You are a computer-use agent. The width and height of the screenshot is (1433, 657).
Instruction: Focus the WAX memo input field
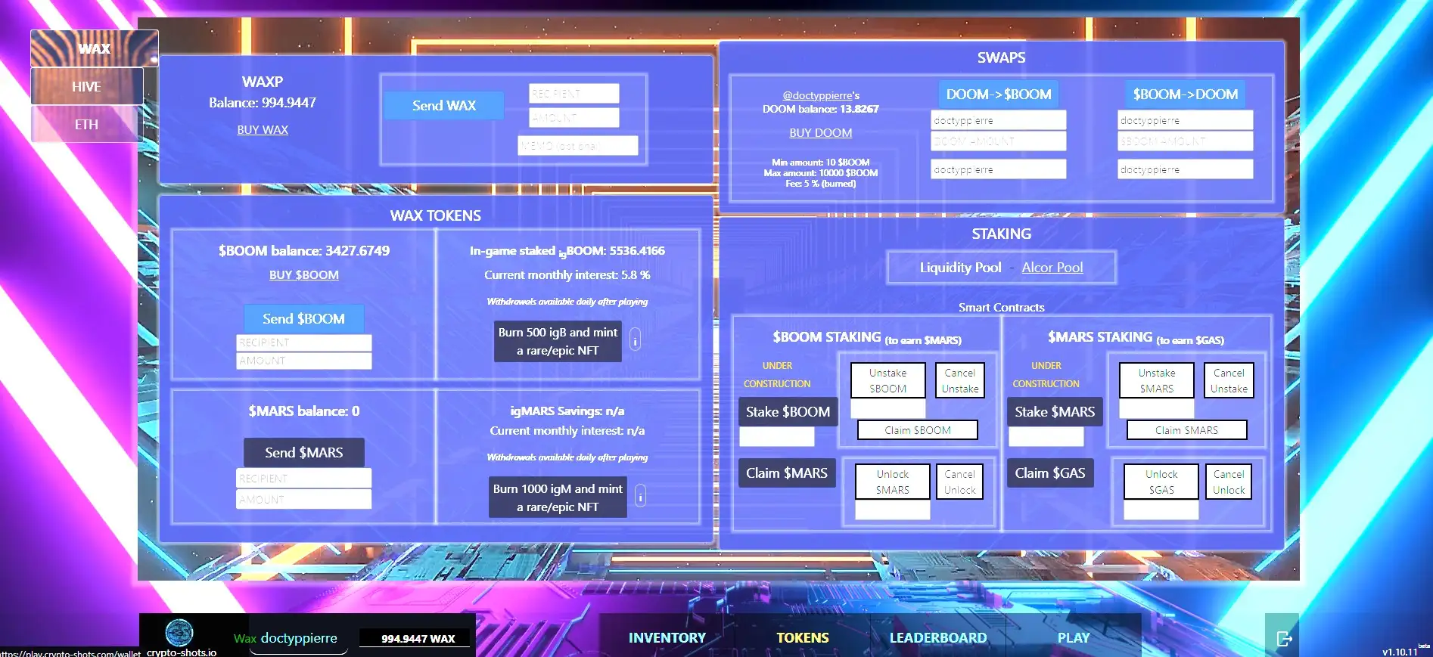577,146
